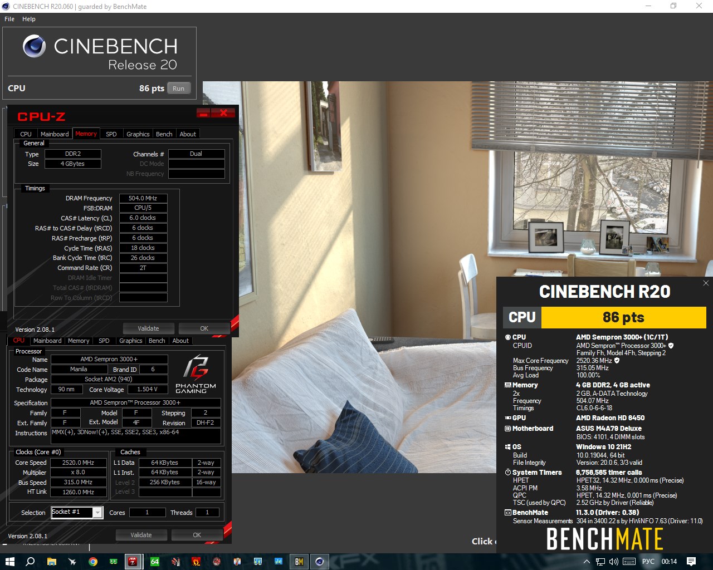
Task: Open the Help menu
Action: 29,19
